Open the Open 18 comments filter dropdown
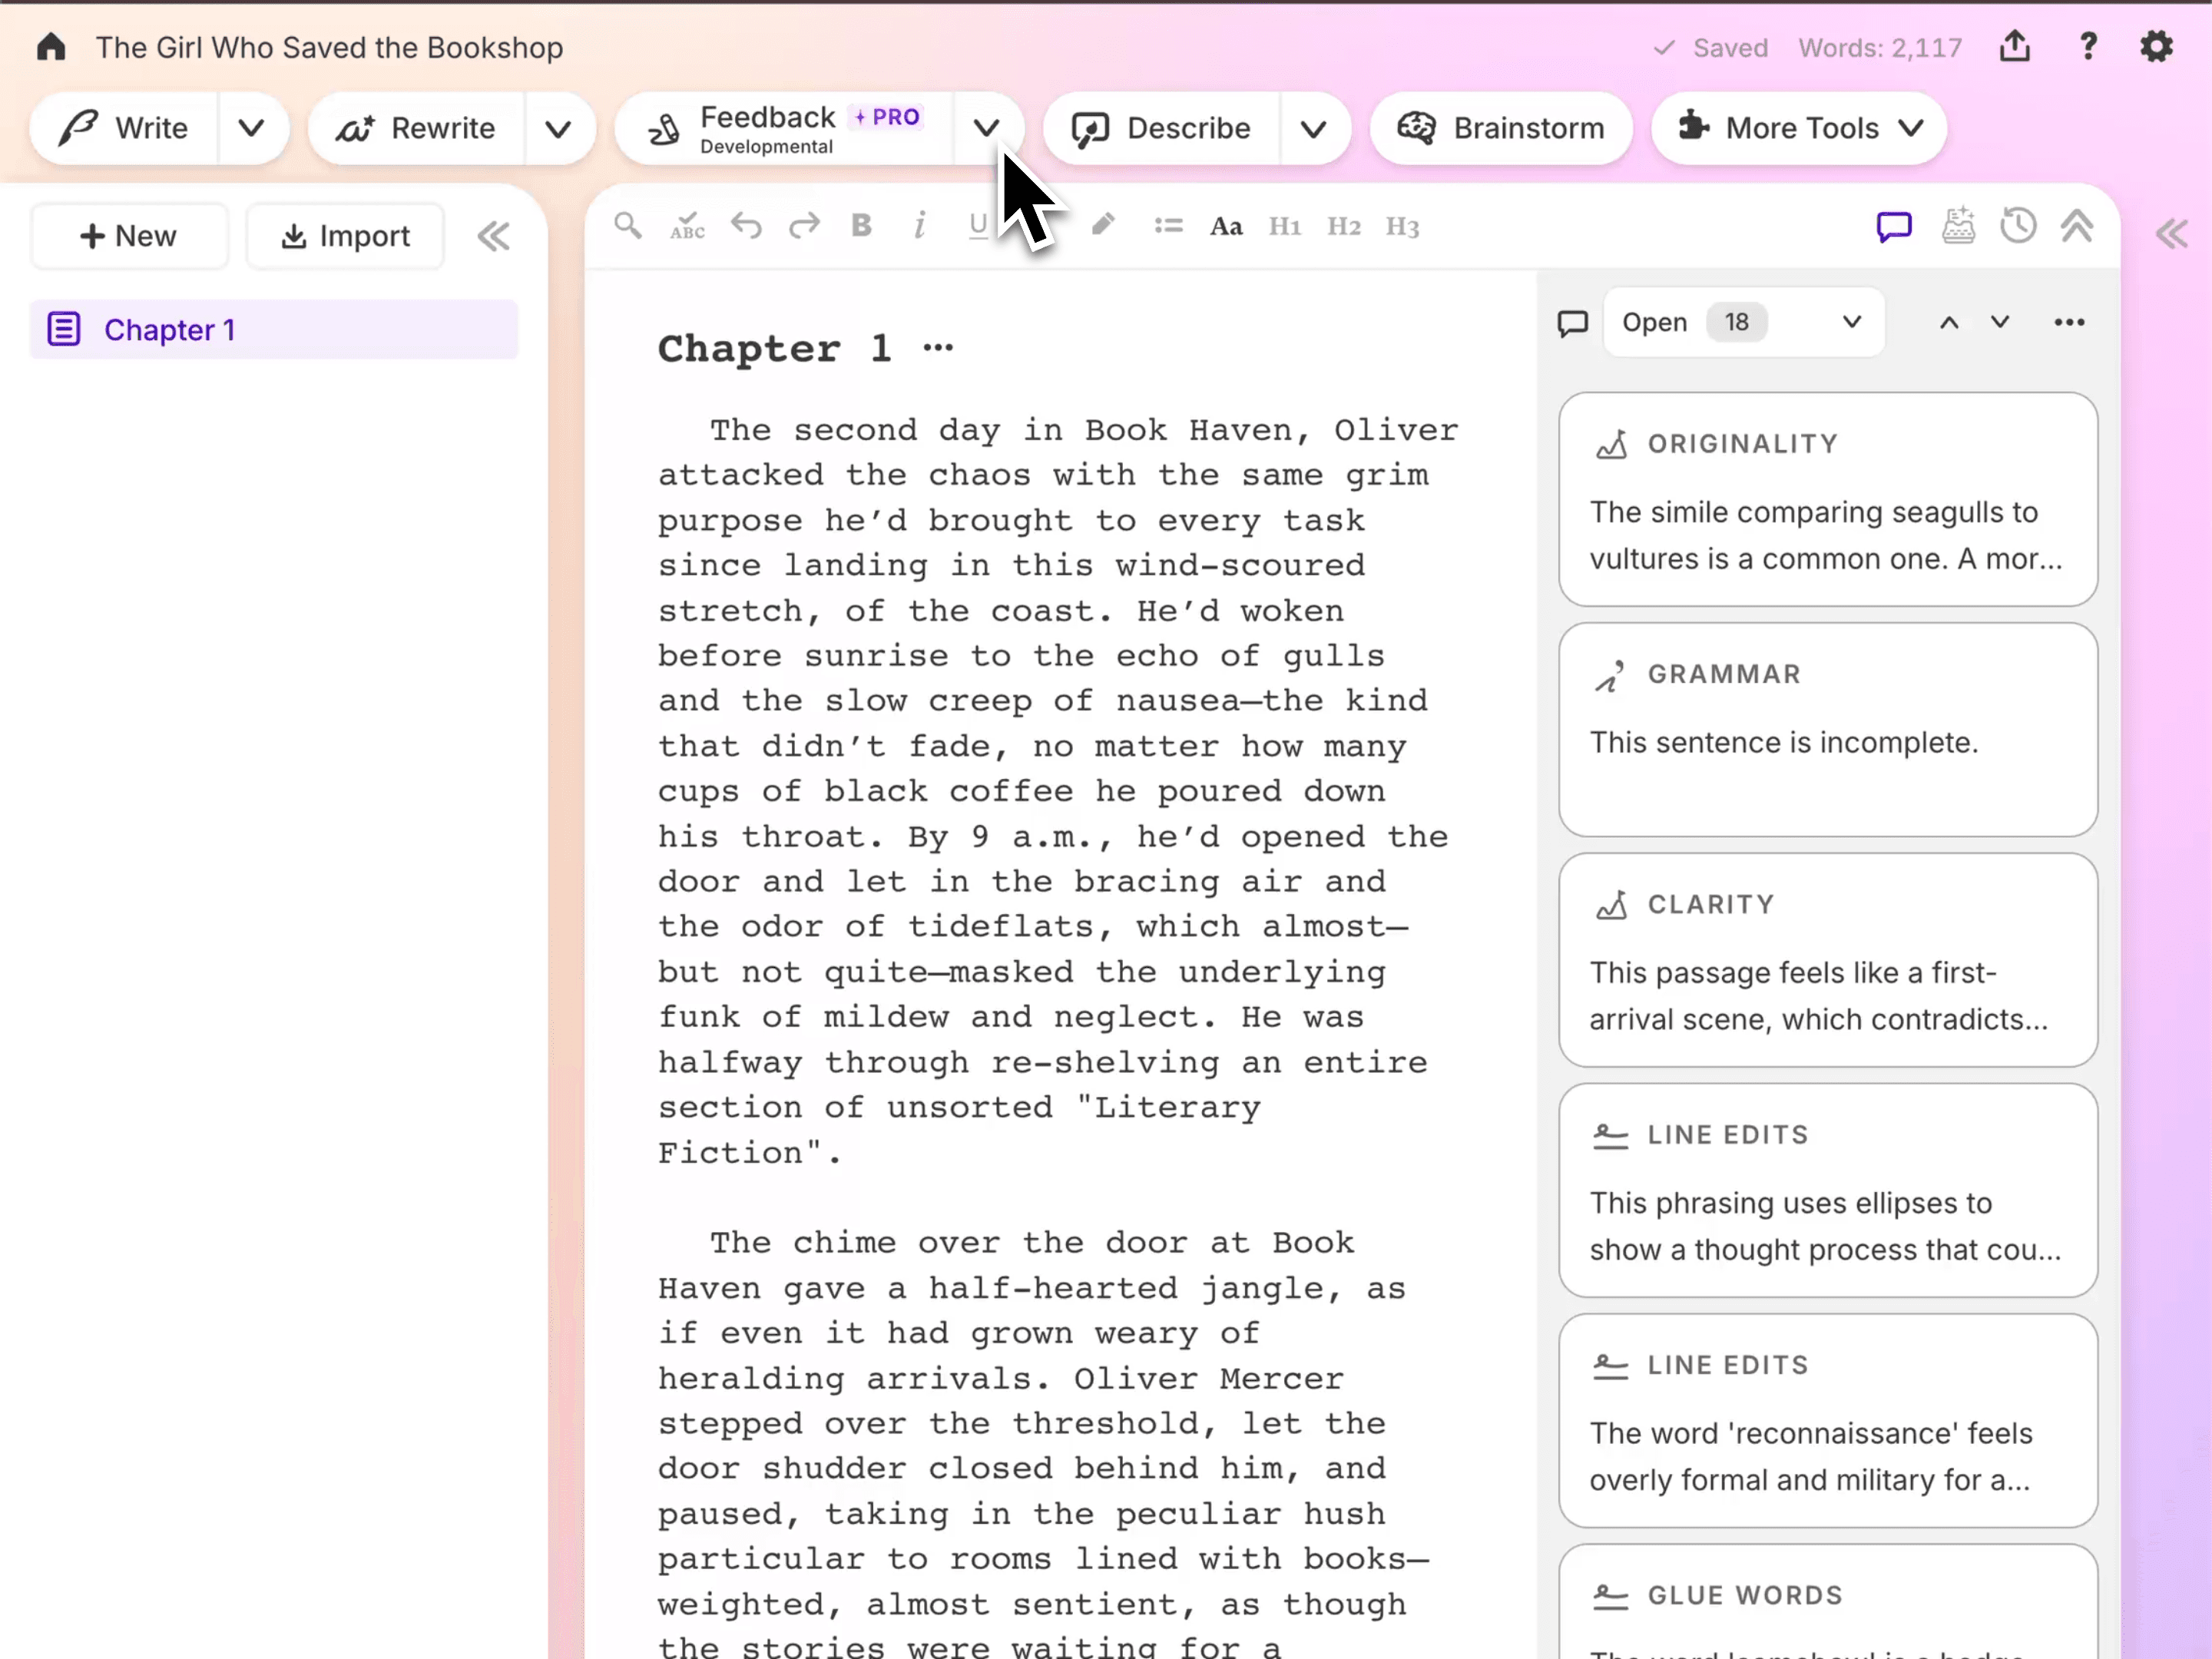 [1743, 322]
